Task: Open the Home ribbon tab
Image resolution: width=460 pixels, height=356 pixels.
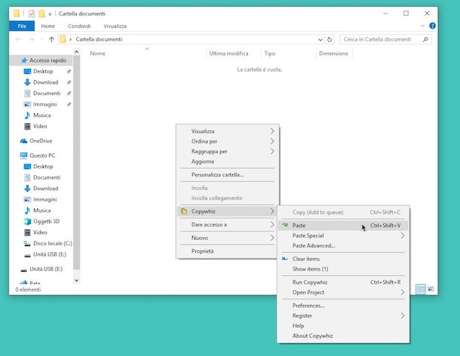Action: 48,26
